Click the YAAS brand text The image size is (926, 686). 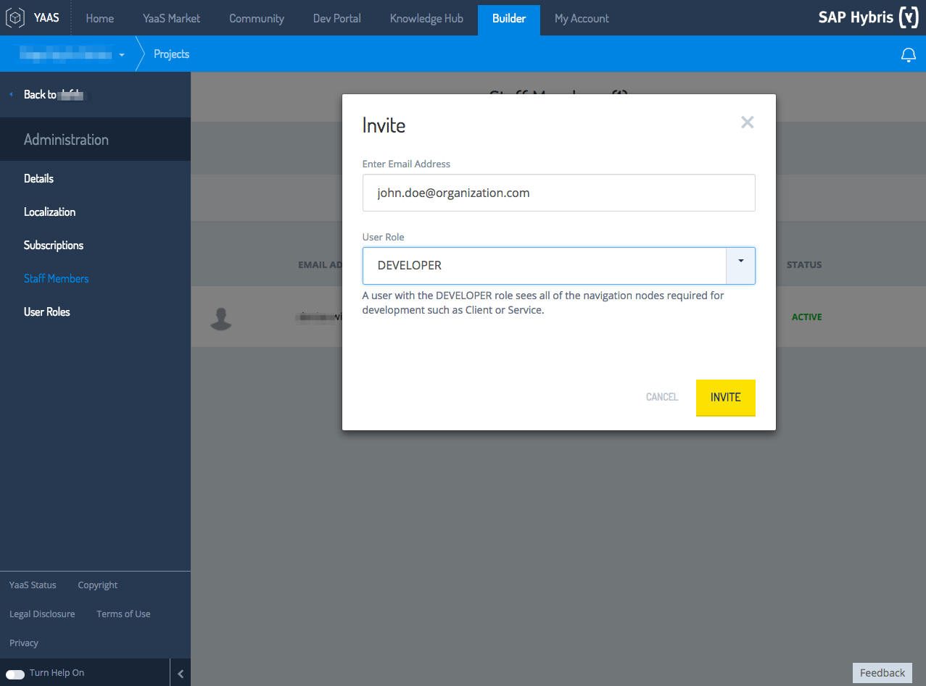tap(46, 18)
